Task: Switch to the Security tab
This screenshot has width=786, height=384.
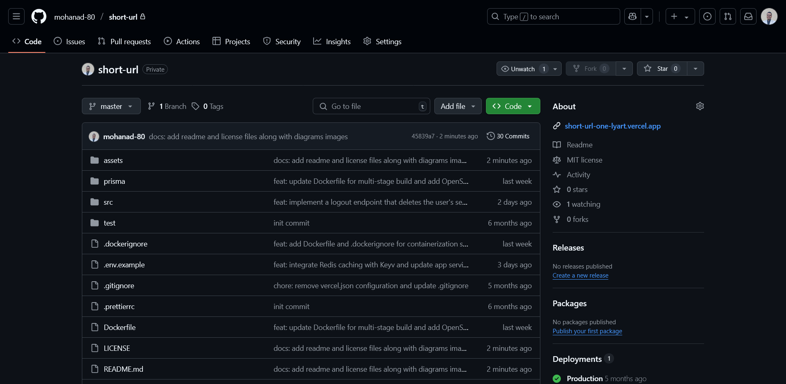Action: [282, 41]
